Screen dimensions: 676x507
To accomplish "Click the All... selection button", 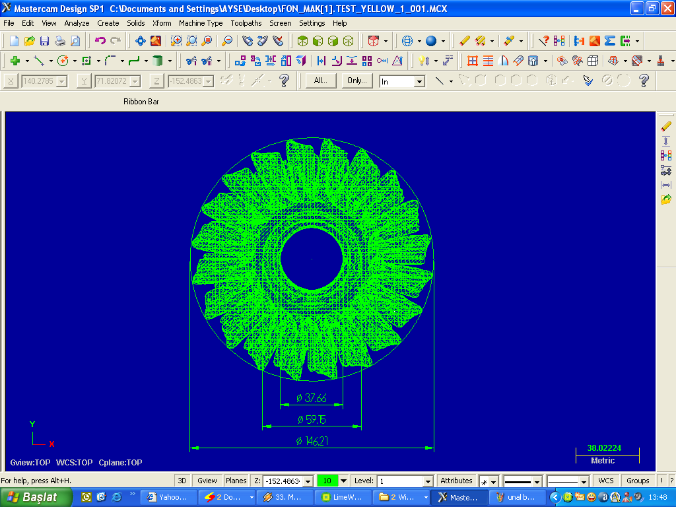I will click(x=321, y=81).
